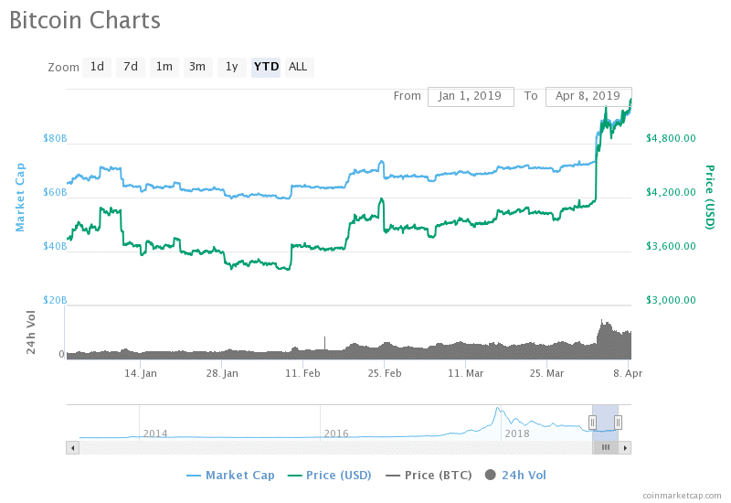
Task: Select the 1y zoom range
Action: [x=232, y=67]
